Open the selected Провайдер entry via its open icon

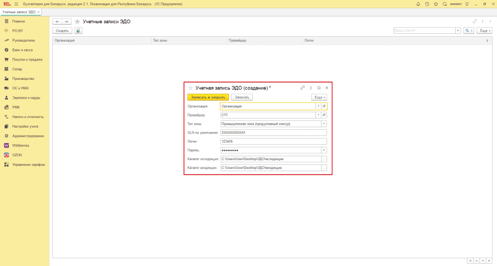coord(324,115)
